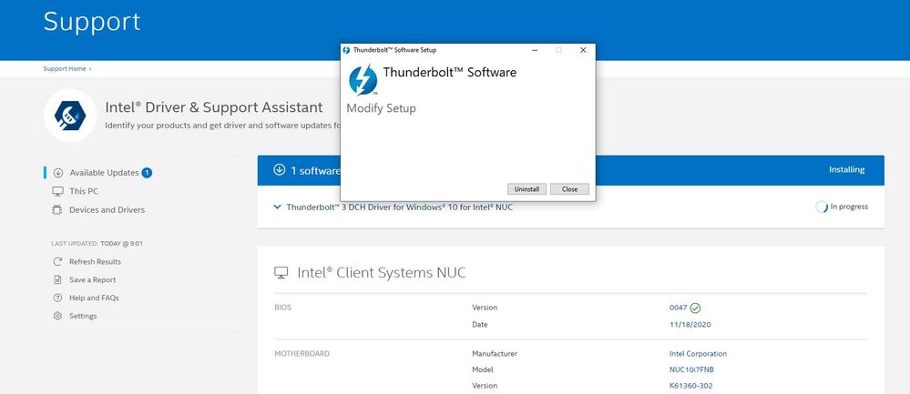This screenshot has width=910, height=394.
Task: Click the question mark icon beside Help and FAQs
Action: click(57, 298)
